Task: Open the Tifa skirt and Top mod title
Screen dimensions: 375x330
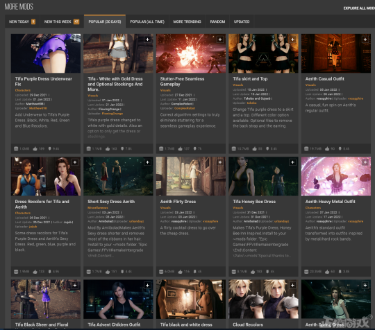Action: pos(250,79)
